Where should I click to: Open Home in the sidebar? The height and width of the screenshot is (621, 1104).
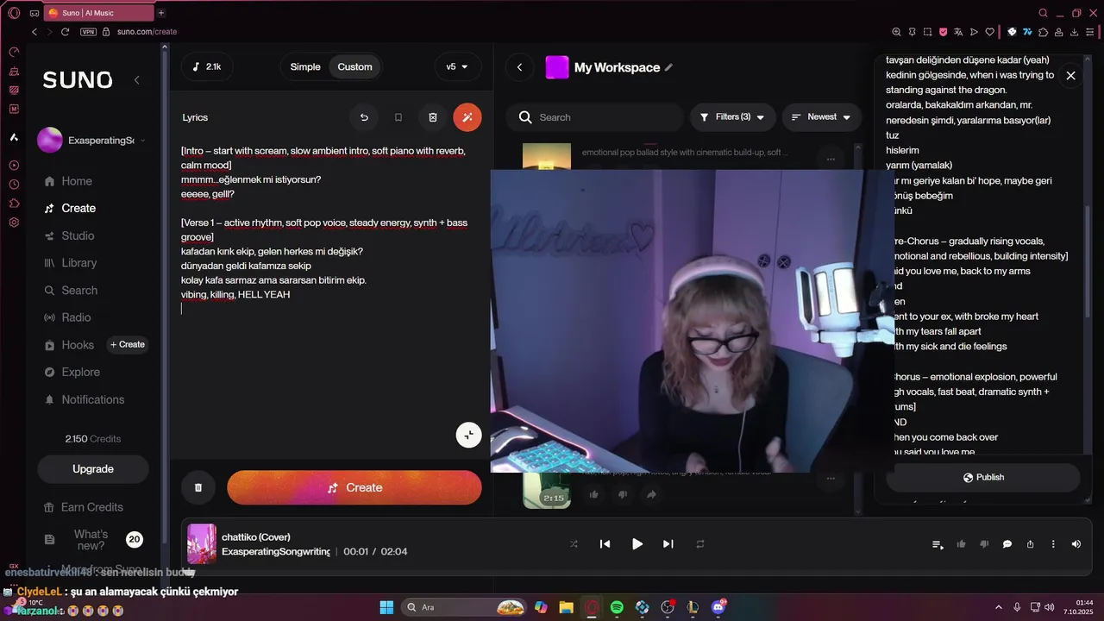(x=68, y=181)
